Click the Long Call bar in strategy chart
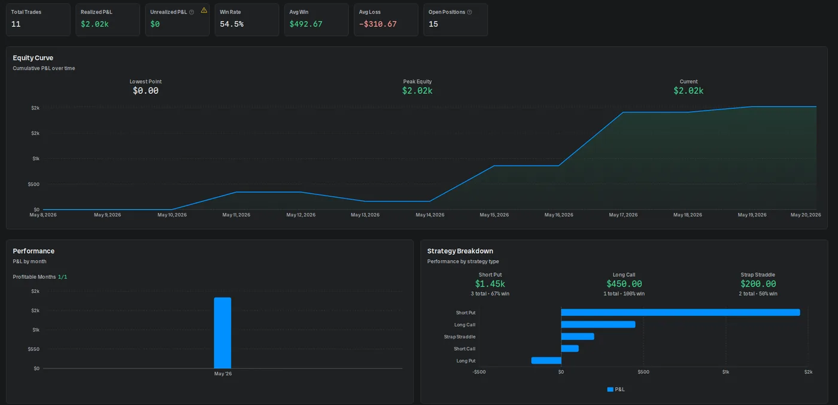Viewport: 838px width, 405px height. tap(598, 324)
